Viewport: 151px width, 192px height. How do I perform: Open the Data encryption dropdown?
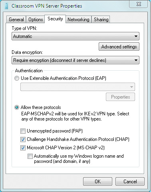click(75, 60)
